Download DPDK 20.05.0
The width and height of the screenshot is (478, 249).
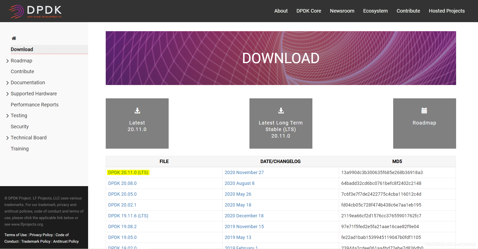[122, 194]
